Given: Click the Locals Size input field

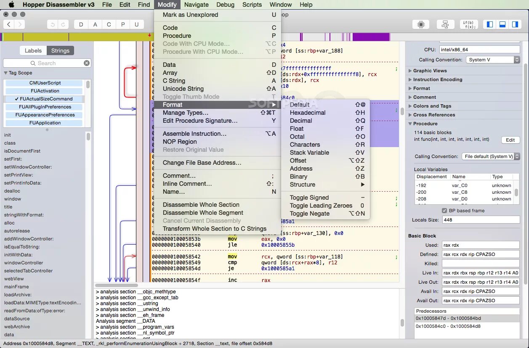Looking at the screenshot, I should tap(480, 220).
